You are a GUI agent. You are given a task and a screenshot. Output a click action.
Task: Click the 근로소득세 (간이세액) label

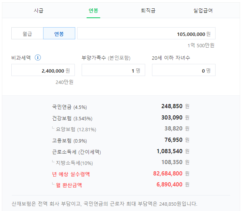point(76,152)
